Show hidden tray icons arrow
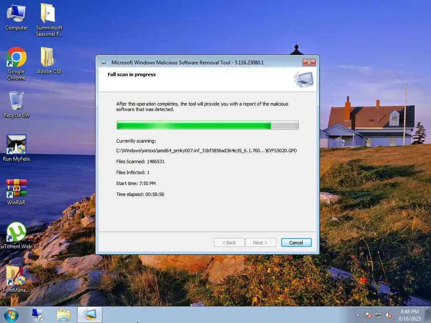431x323 pixels. click(358, 315)
